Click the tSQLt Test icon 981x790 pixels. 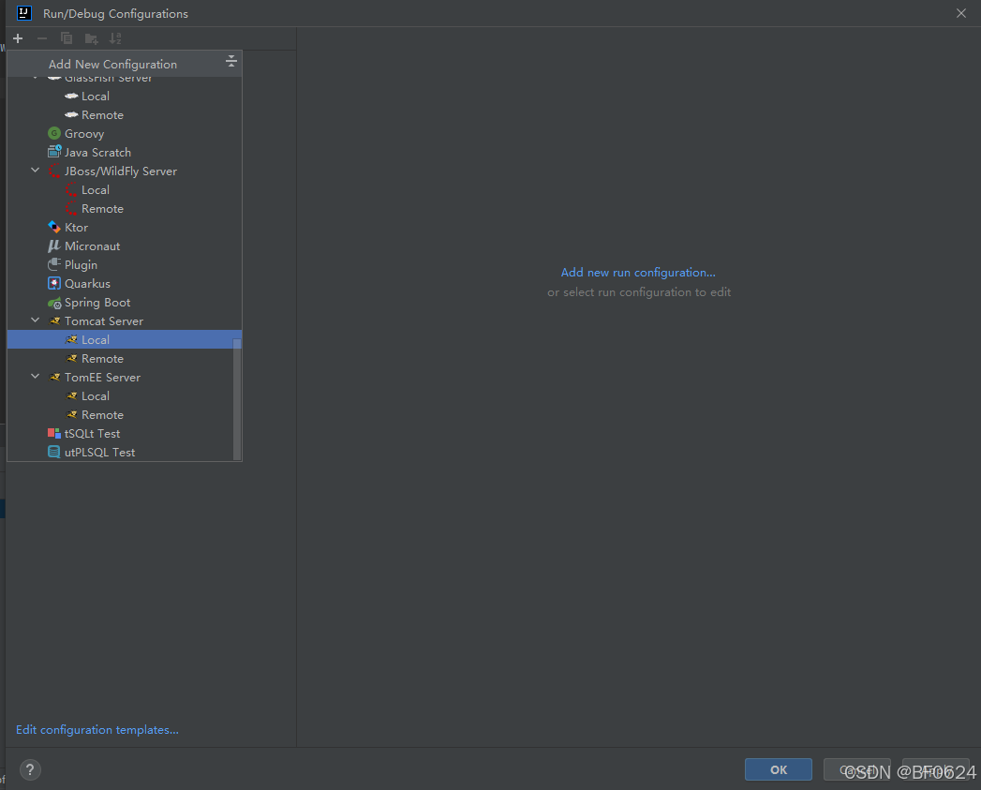click(54, 433)
